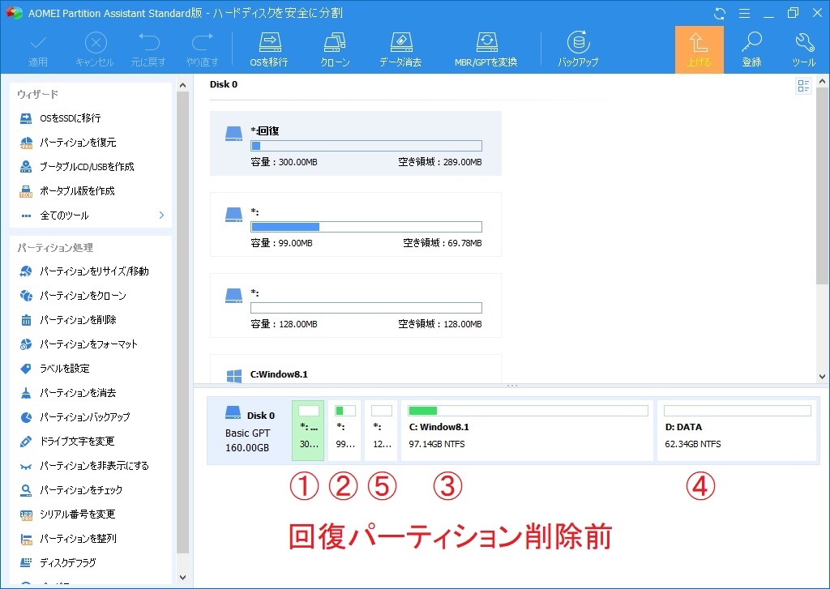Viewport: 830px width, 589px height.
Task: Click usage bar of 99.00MB partition
Action: [x=366, y=227]
